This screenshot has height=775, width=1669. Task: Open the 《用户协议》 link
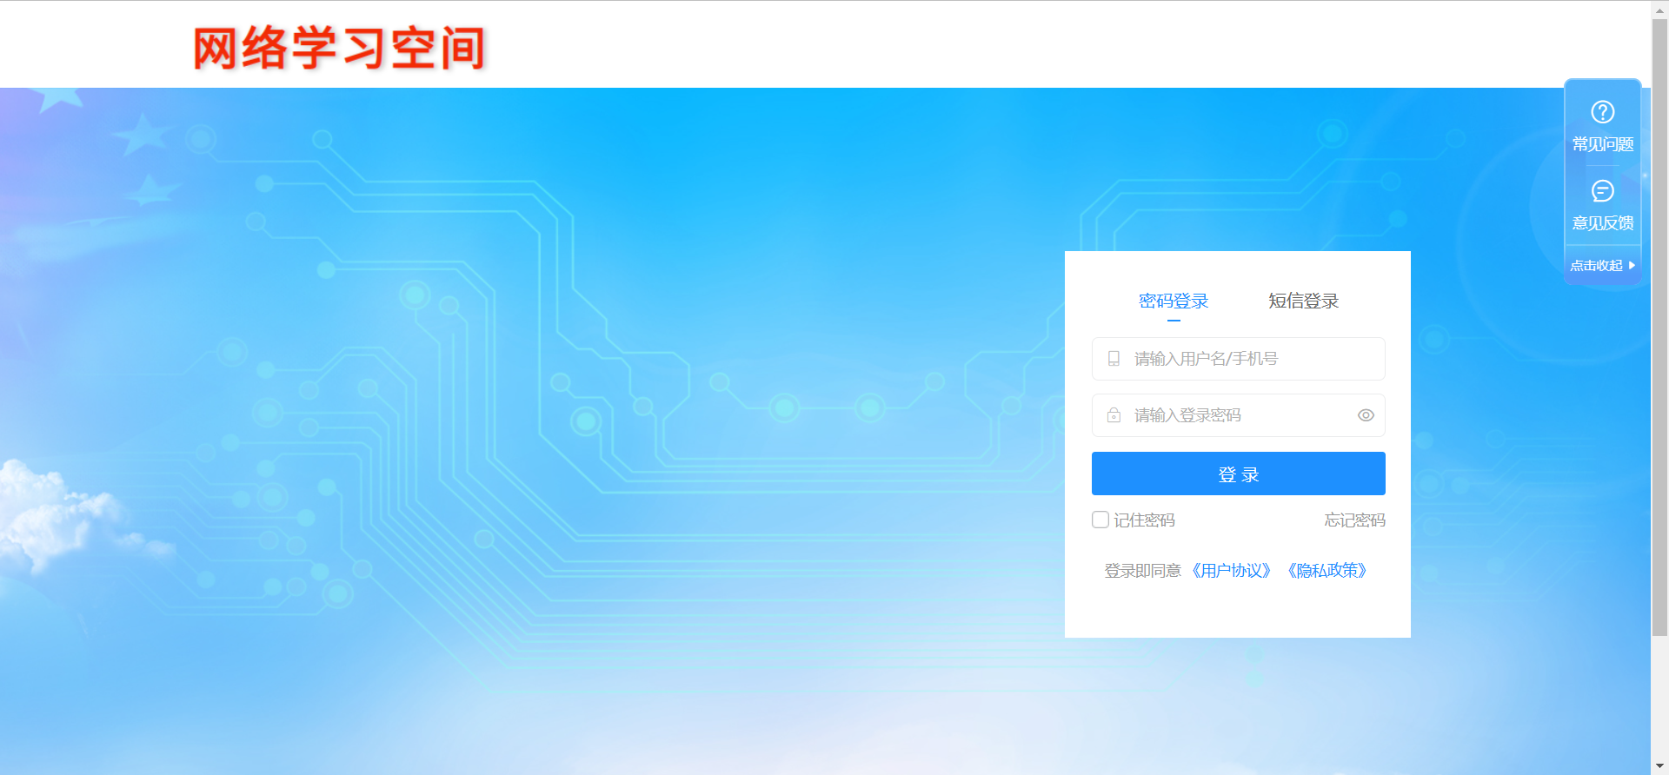(1231, 571)
